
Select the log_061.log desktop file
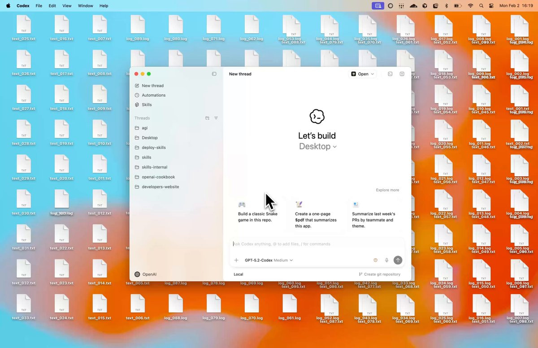(x=290, y=307)
